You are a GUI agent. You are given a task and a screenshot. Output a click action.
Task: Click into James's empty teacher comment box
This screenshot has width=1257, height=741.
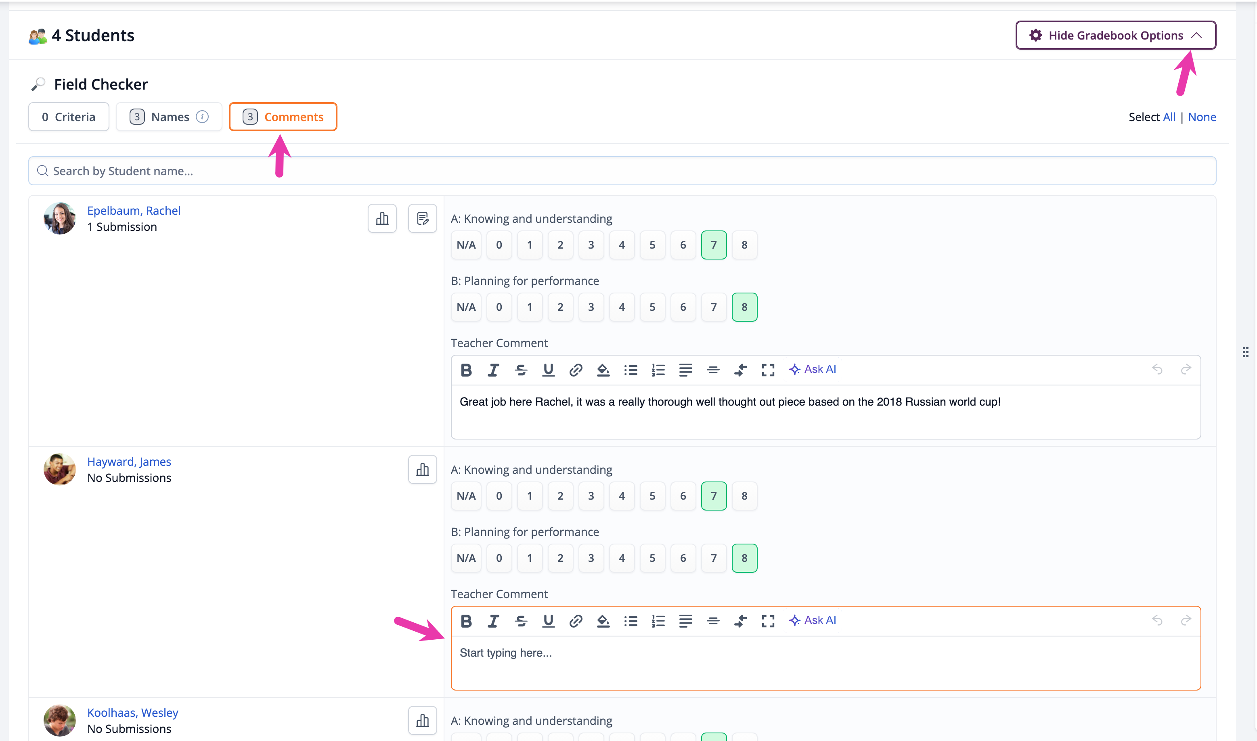[x=825, y=663]
